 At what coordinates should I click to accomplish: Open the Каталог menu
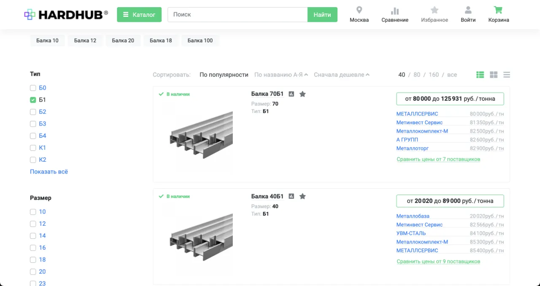[x=139, y=14]
